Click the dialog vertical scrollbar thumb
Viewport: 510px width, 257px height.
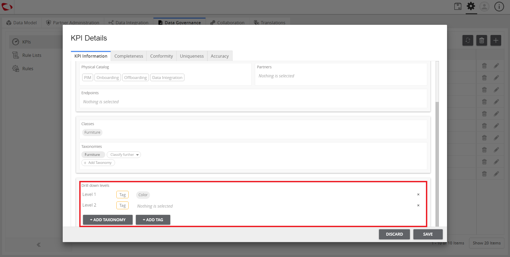(437, 164)
